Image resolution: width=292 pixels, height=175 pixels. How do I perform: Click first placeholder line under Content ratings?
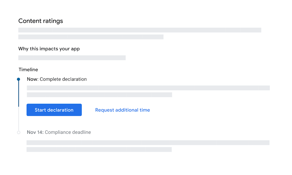[140, 30]
